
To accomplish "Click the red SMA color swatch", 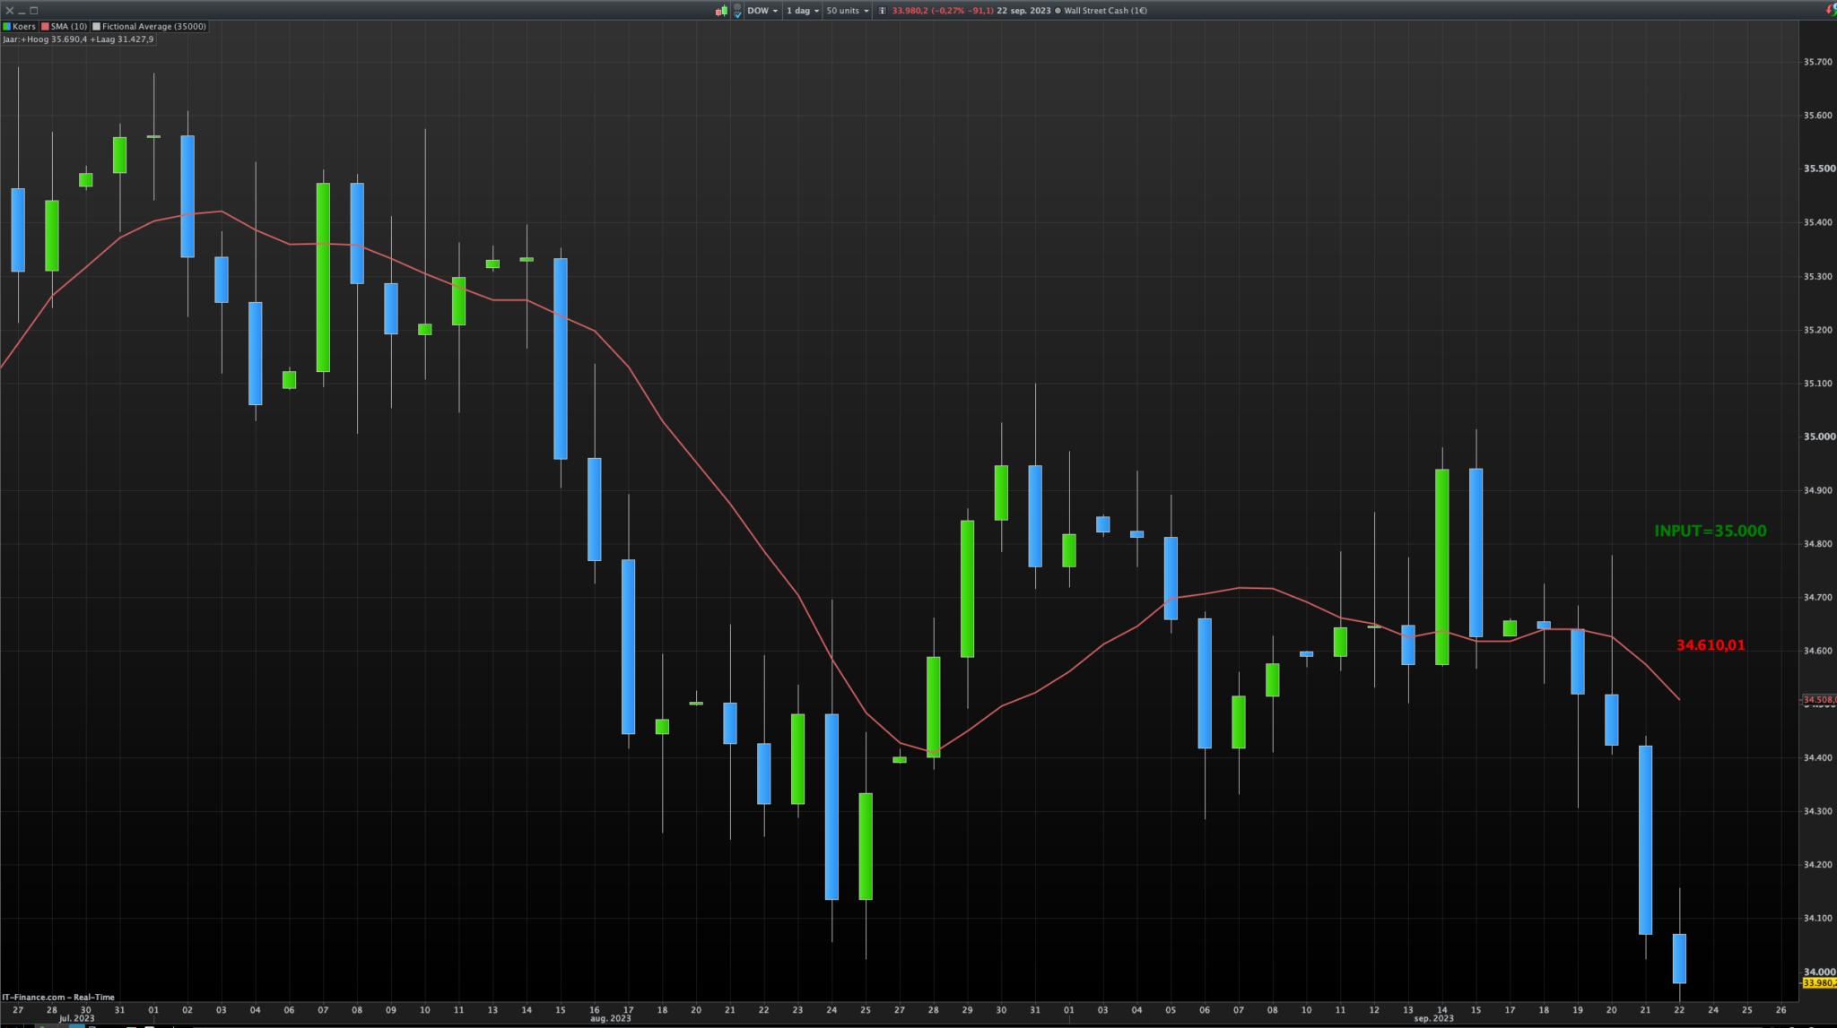I will [x=46, y=26].
